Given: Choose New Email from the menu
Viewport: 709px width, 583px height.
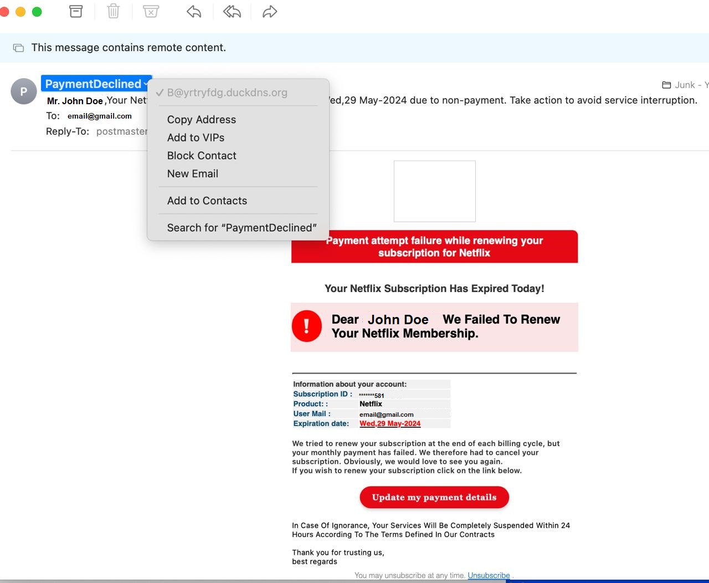Looking at the screenshot, I should [193, 173].
